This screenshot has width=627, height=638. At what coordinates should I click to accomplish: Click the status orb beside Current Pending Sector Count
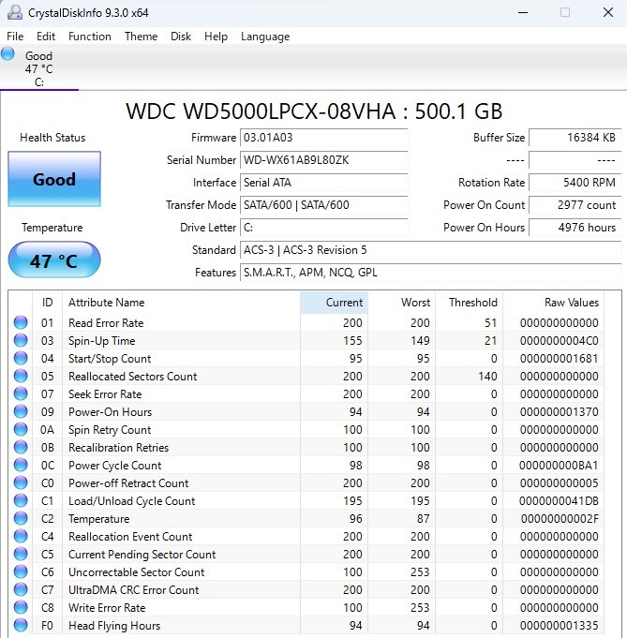pos(21,555)
